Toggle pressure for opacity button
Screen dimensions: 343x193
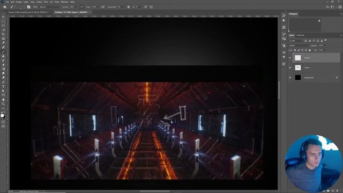81,7
